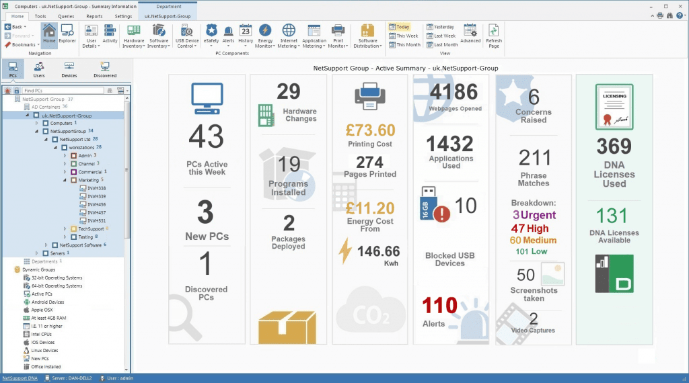
Task: Open the Reports ribbon tab
Action: click(x=94, y=16)
